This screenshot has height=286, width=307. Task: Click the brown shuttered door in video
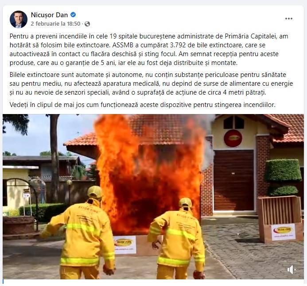click(233, 180)
